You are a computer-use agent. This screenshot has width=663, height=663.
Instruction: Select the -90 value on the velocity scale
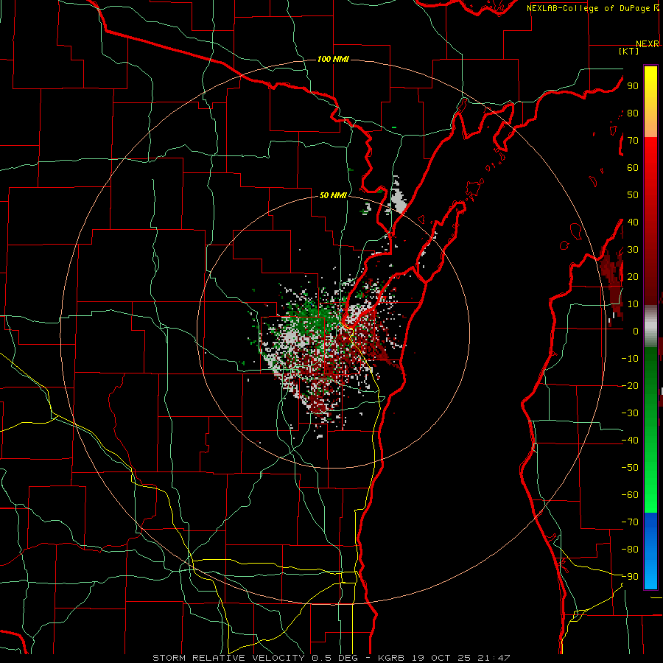630,577
